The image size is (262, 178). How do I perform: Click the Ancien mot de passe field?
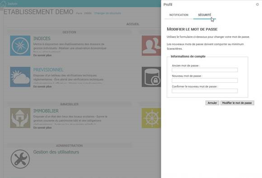pyautogui.click(x=205, y=70)
